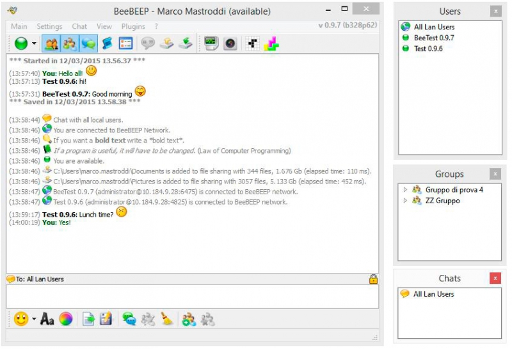Toggle the Users panel toolbar icon
This screenshot has width=512, height=349.
[51, 43]
